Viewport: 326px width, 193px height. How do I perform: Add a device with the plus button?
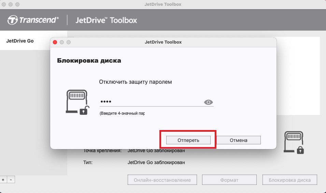click(3, 180)
